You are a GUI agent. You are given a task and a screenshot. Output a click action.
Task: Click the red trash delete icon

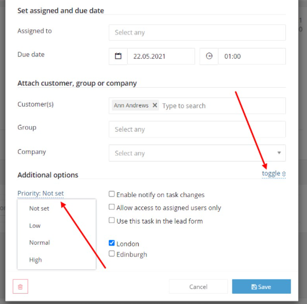point(21,287)
